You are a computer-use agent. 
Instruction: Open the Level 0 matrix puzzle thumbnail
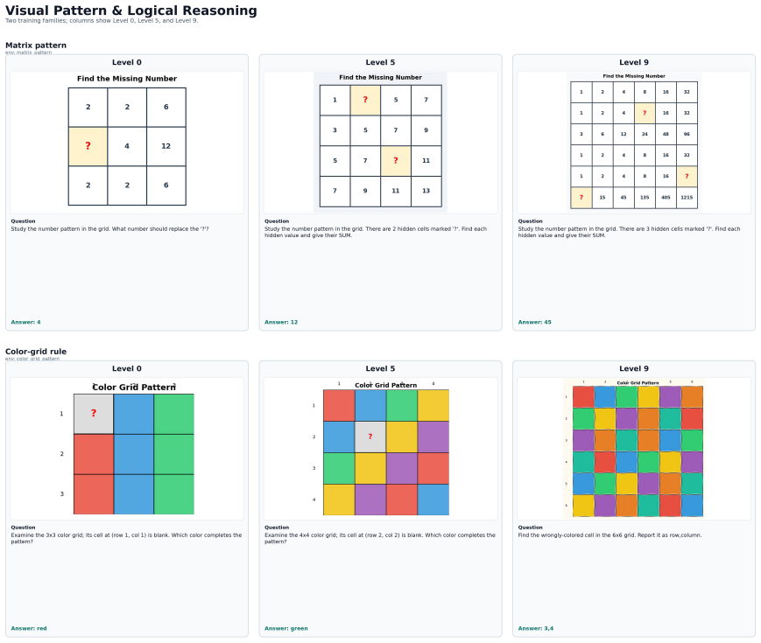[x=127, y=143]
